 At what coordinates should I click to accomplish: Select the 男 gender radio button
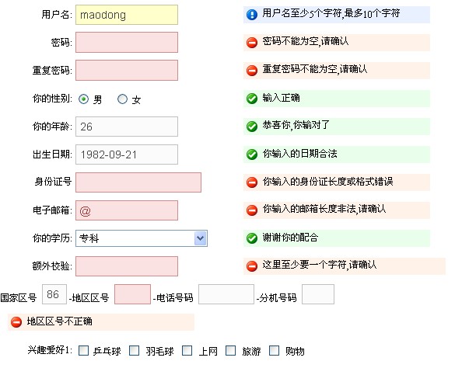click(83, 99)
